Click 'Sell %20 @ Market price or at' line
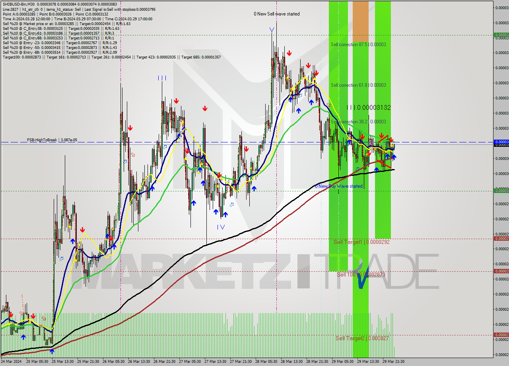 tap(66, 23)
